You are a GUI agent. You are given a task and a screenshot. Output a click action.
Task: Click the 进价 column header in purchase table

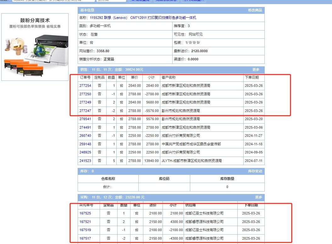(x=153, y=205)
